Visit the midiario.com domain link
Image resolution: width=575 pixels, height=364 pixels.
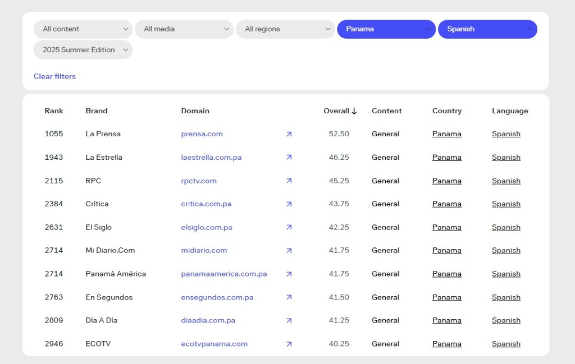point(204,251)
